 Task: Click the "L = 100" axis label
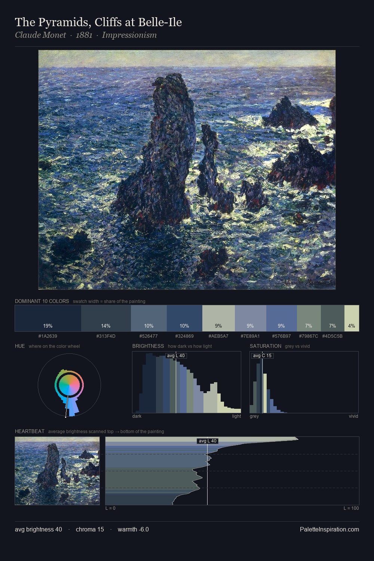[351, 508]
